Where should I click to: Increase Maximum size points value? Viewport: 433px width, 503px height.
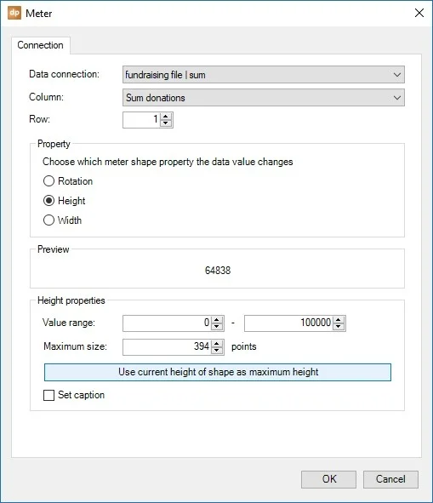[217, 344]
